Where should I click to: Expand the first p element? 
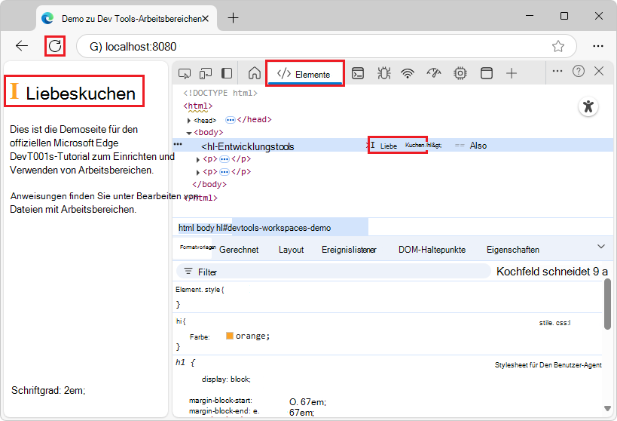(198, 160)
